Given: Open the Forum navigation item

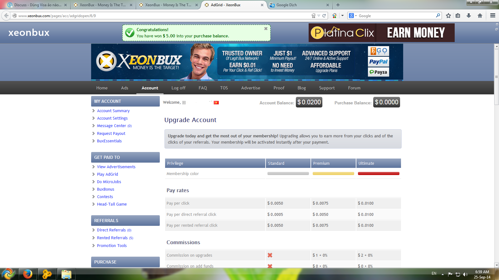Looking at the screenshot, I should coord(354,88).
